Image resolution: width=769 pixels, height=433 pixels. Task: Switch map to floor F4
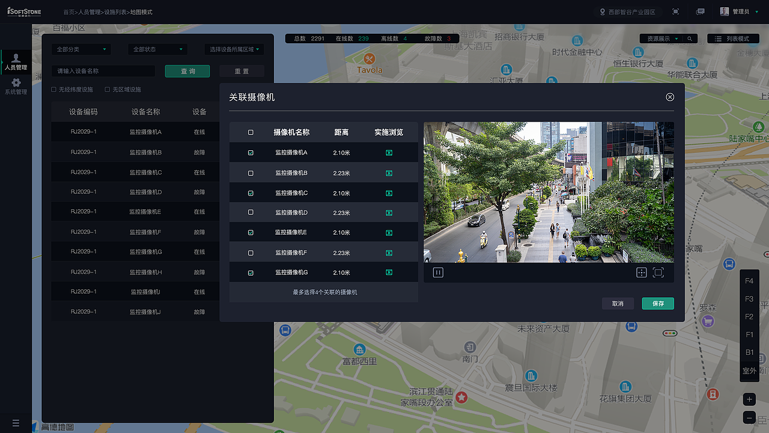pyautogui.click(x=749, y=281)
